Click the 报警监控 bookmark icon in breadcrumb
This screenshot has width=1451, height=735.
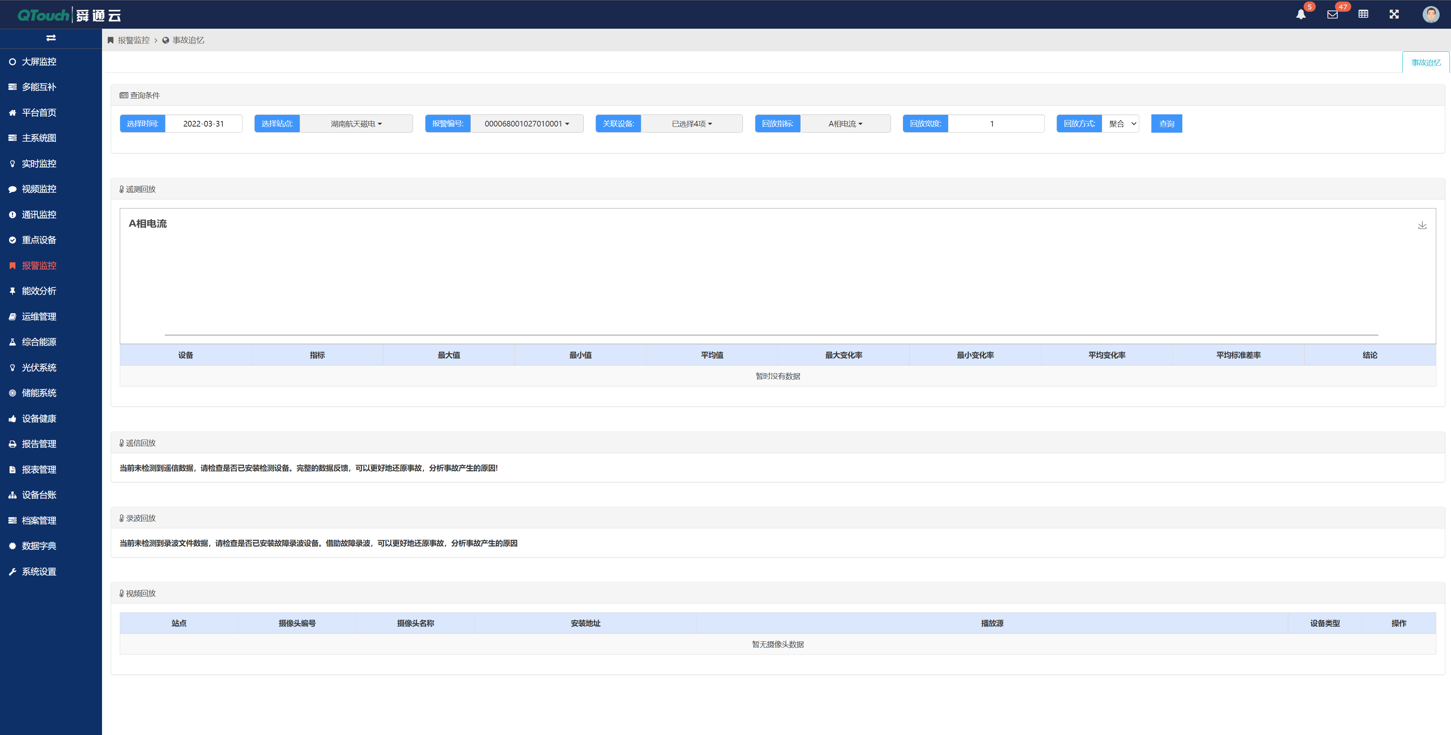pos(111,40)
